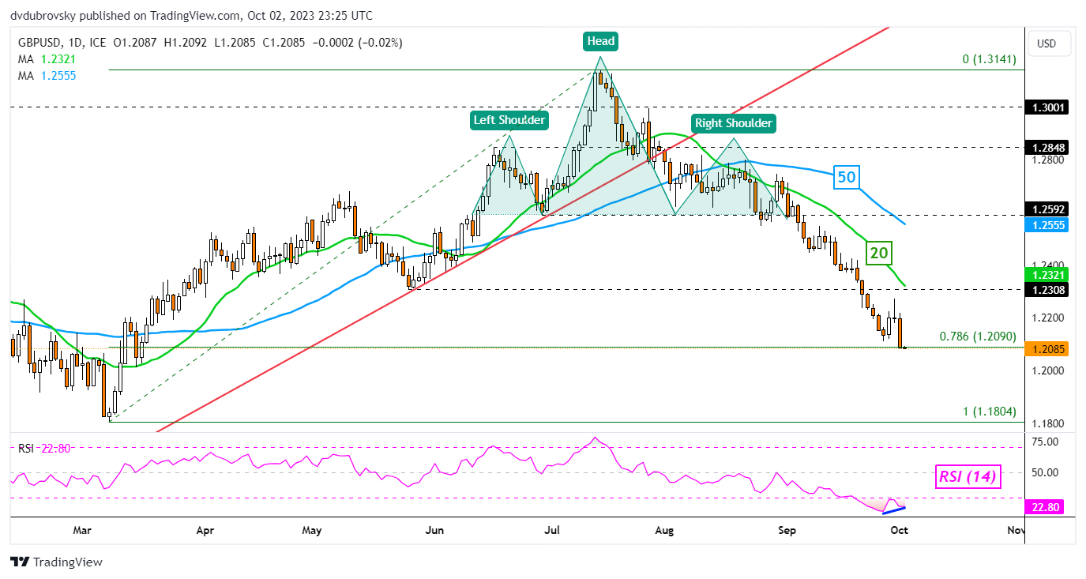Click the 1.3001 price level tag
Screen dimensions: 1086x579
coord(1046,107)
